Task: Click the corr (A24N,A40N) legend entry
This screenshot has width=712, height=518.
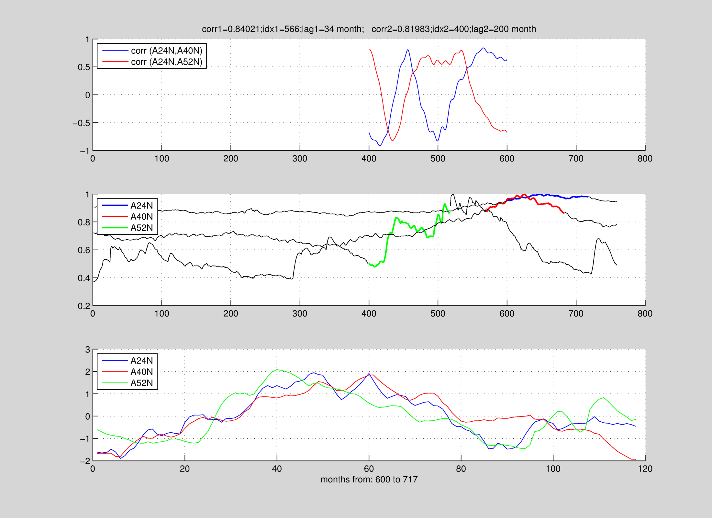Action: tap(166, 51)
